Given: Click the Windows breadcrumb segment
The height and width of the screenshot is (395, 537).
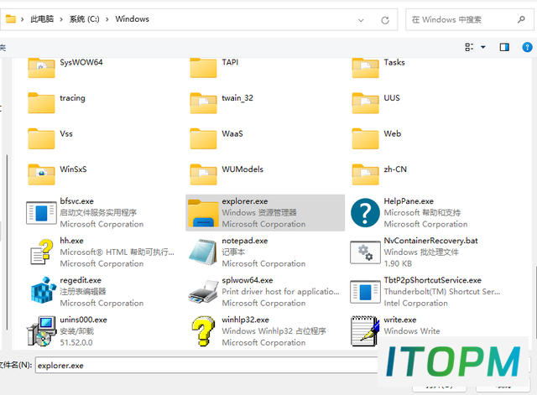Looking at the screenshot, I should [x=133, y=18].
